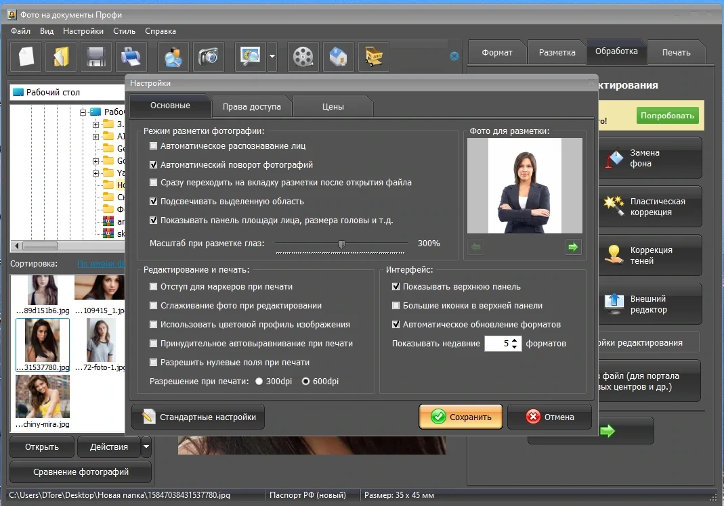
Task: Click the shopping cart order icon
Action: tap(373, 57)
